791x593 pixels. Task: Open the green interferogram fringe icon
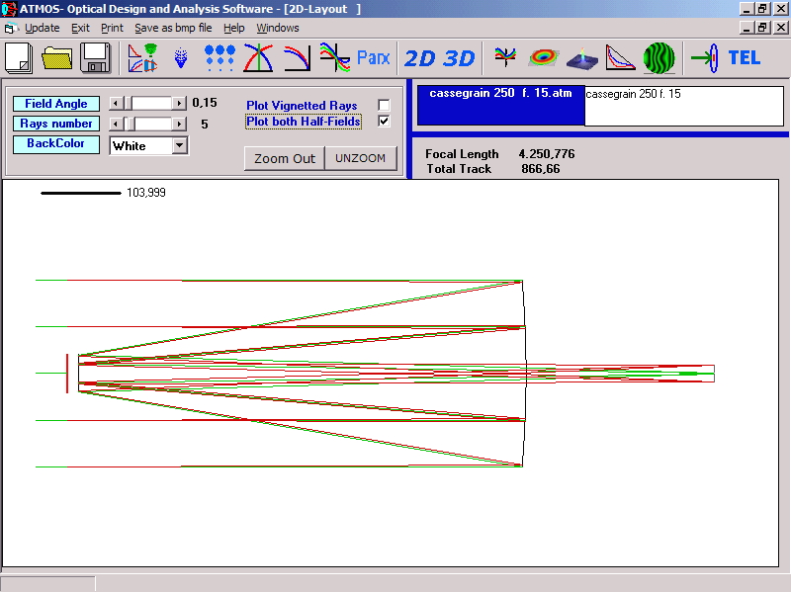pos(659,57)
